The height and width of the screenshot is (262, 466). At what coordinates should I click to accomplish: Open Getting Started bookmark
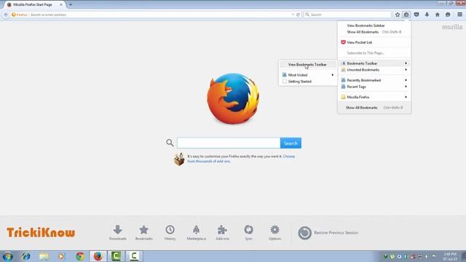pyautogui.click(x=308, y=82)
